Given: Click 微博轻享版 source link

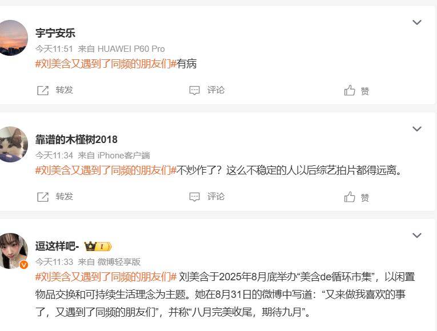Looking at the screenshot, I should tap(119, 262).
